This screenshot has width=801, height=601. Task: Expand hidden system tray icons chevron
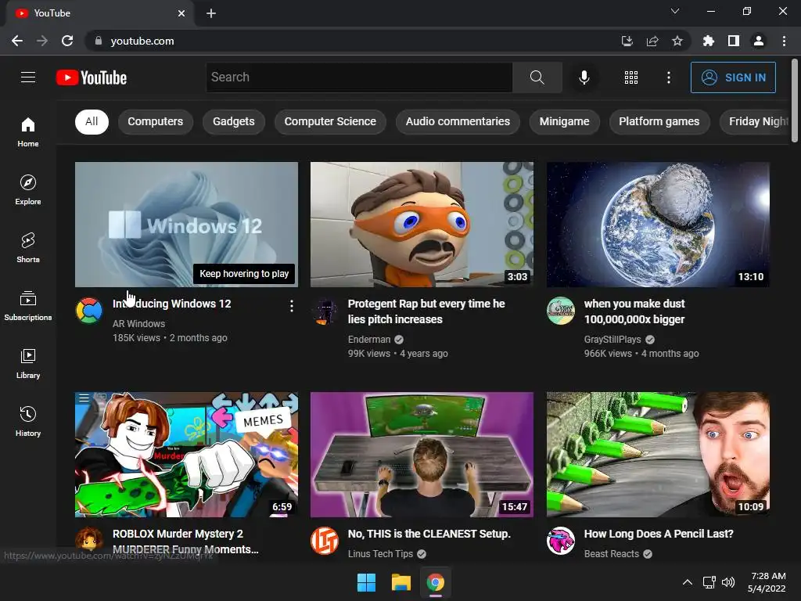point(688,582)
